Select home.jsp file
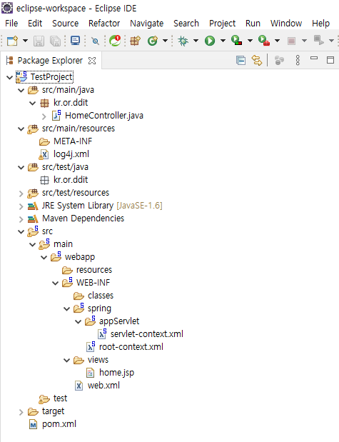The width and height of the screenshot is (339, 442). coord(116,373)
